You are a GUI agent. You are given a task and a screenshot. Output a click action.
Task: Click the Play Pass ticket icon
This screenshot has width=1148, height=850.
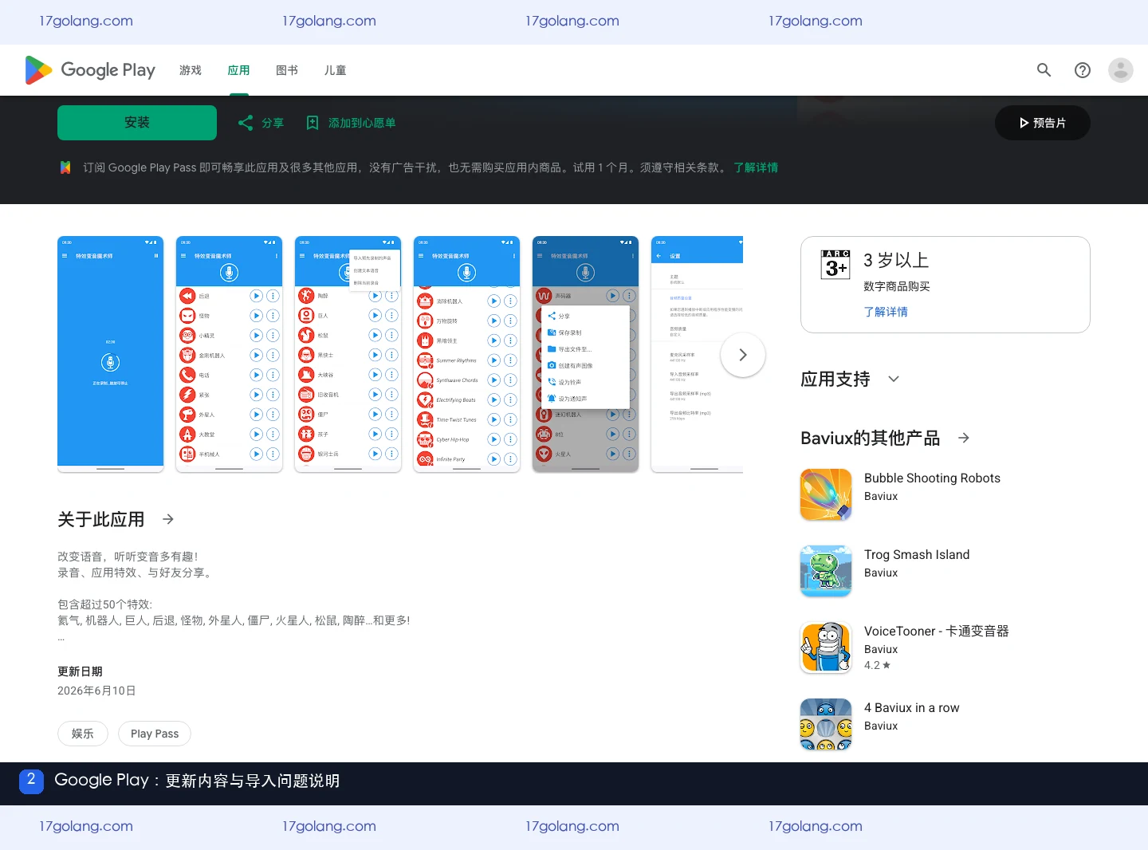point(65,167)
